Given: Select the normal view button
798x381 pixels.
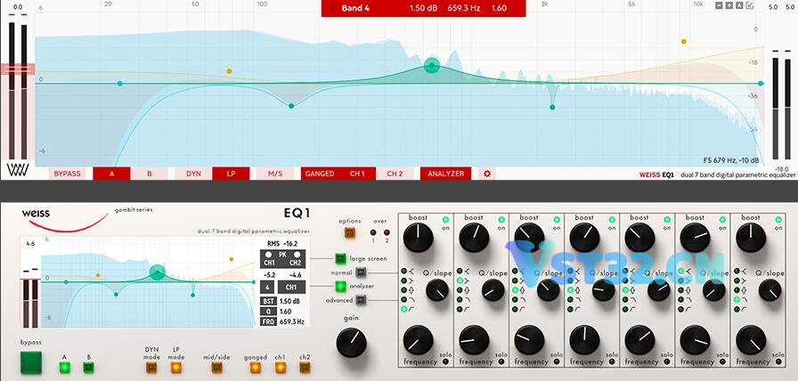Looking at the screenshot, I should 361,272.
